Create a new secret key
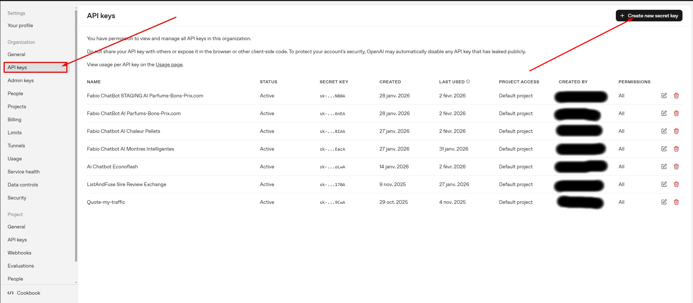The image size is (693, 303). tap(649, 16)
